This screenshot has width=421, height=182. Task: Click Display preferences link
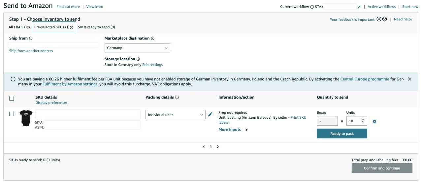coord(51,103)
